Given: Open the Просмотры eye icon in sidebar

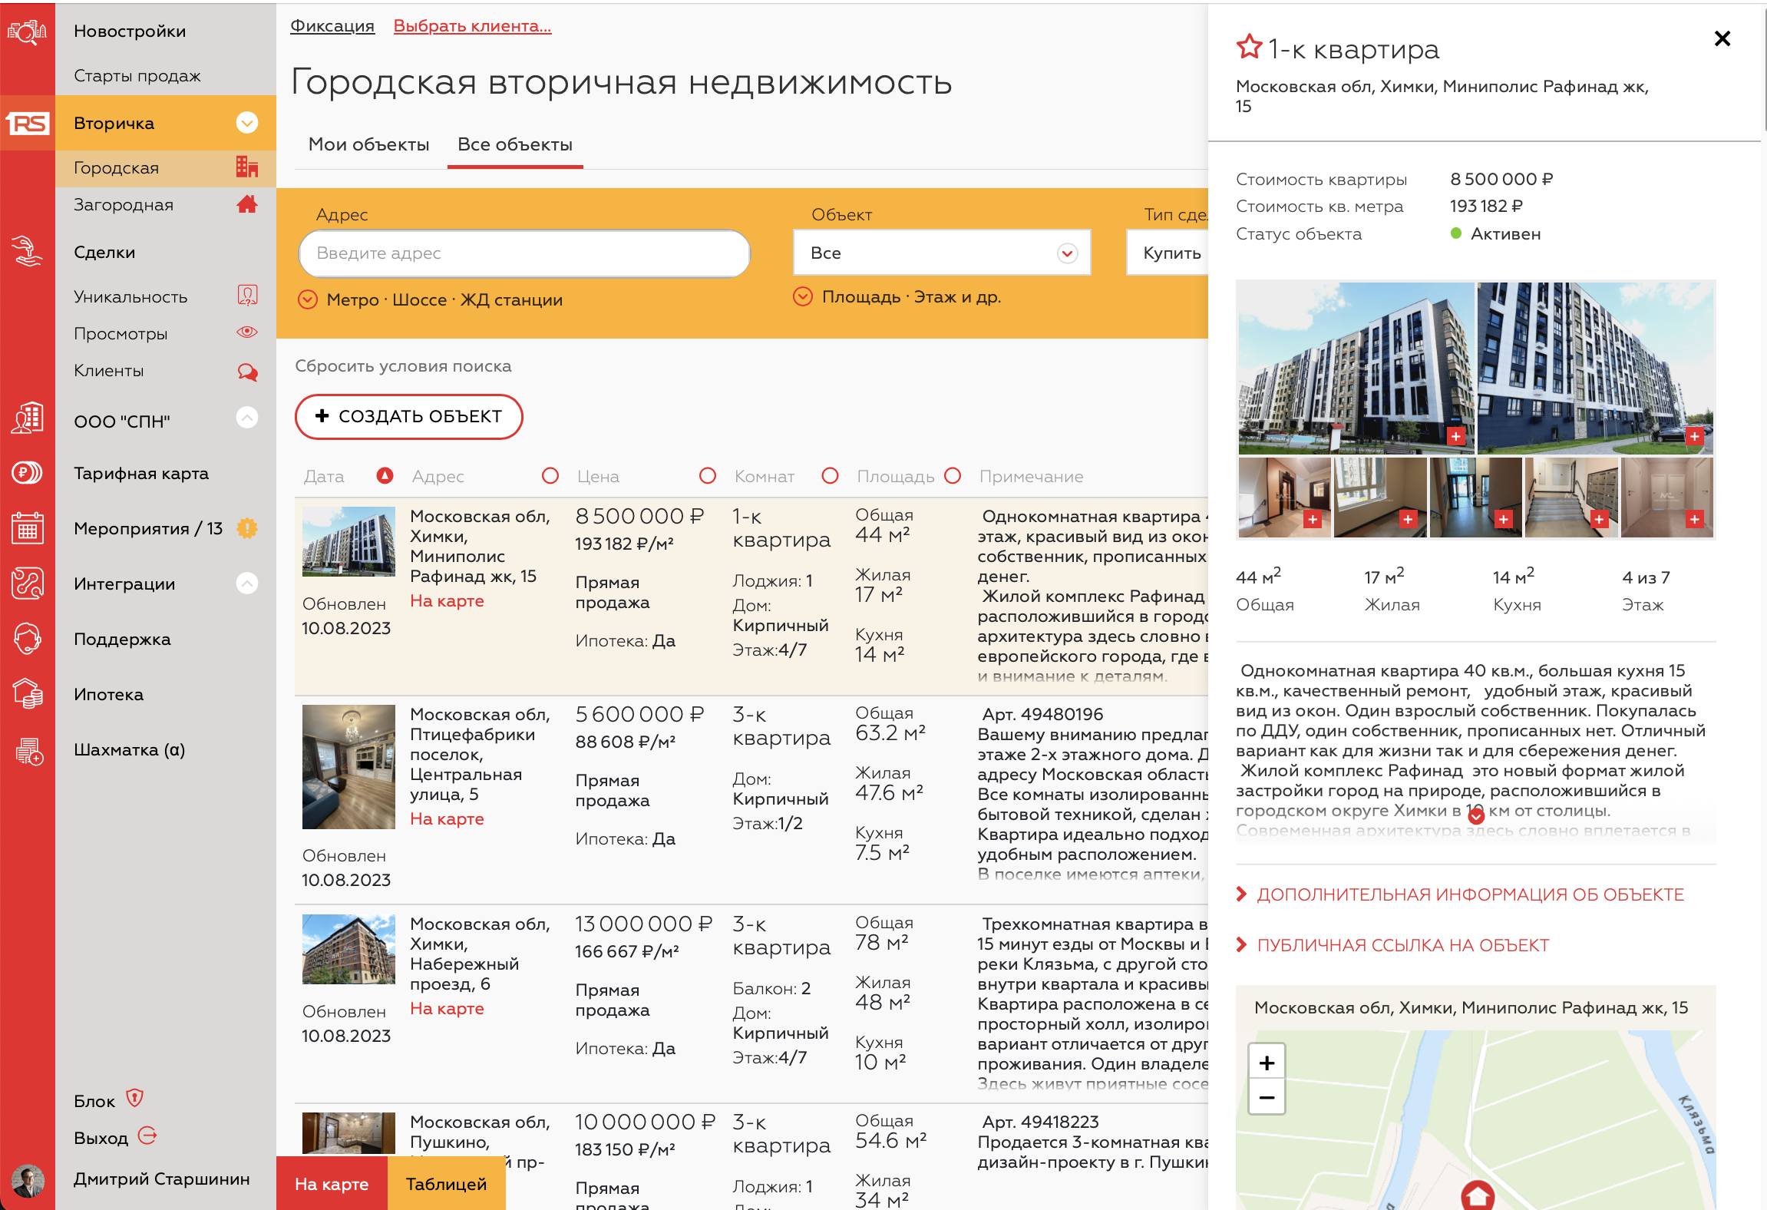Looking at the screenshot, I should [246, 332].
